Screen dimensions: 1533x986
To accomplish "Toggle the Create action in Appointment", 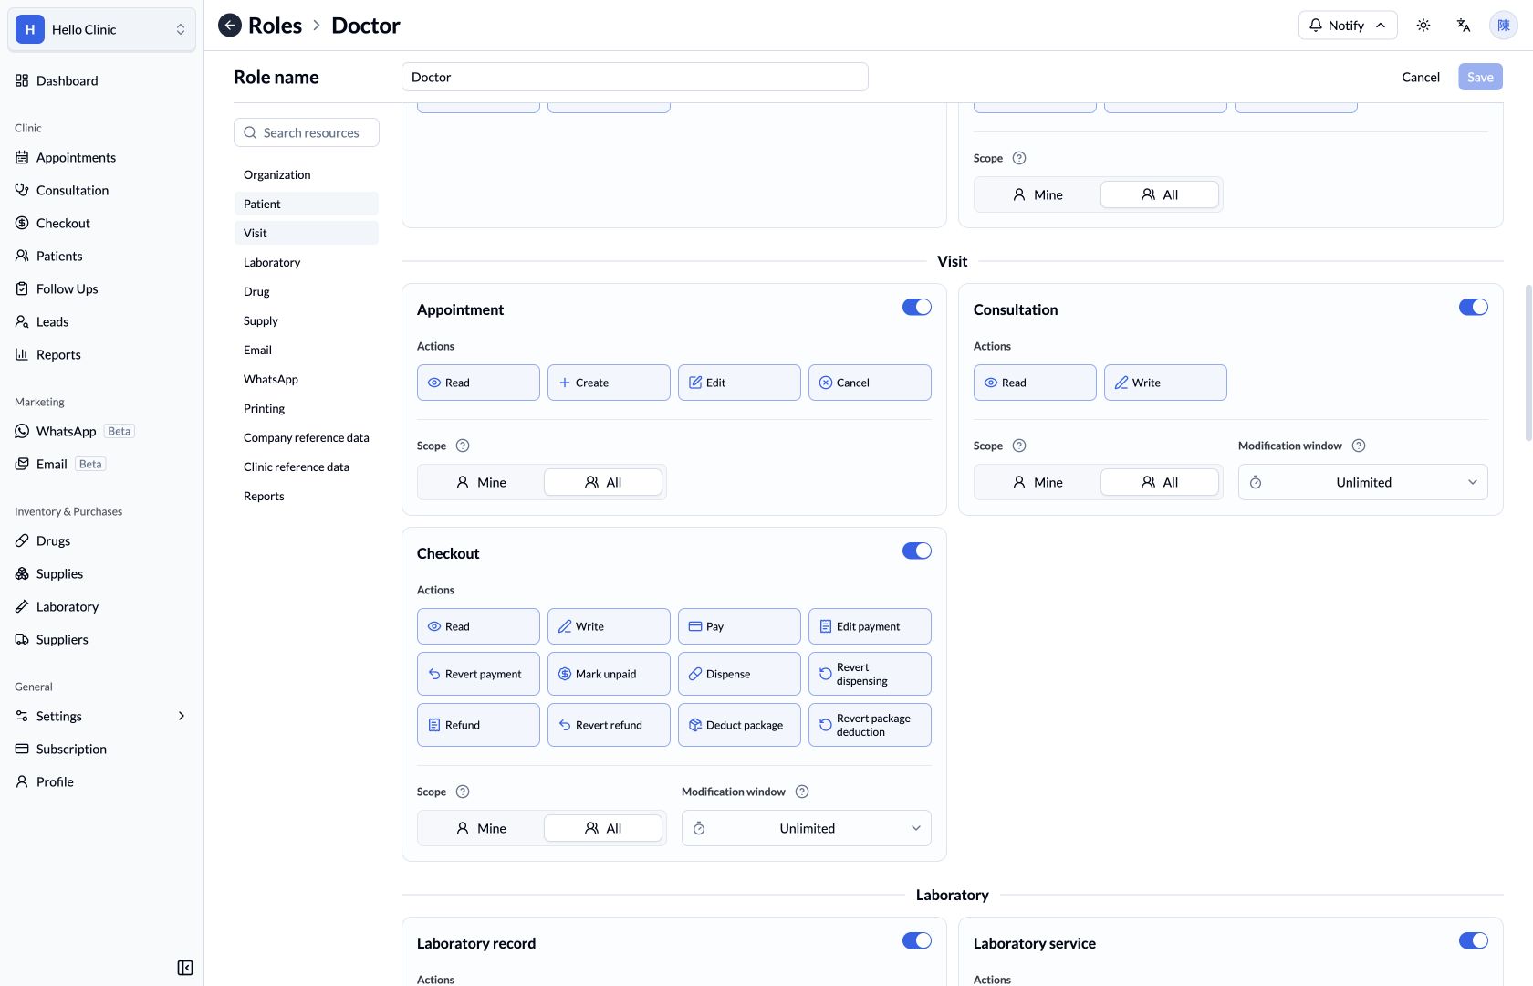I will [609, 383].
